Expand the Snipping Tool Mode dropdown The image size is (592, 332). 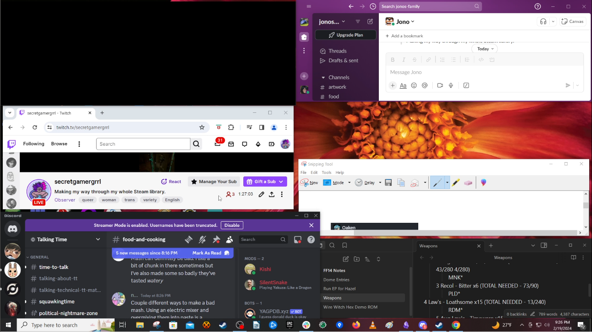349,183
